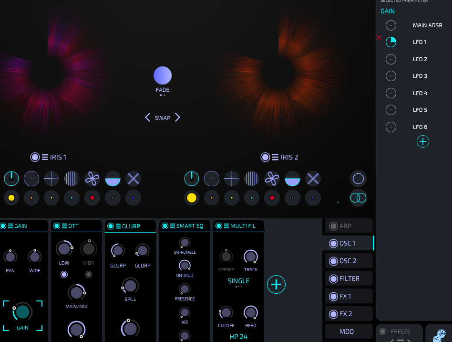Open the GAIN module menu
The width and height of the screenshot is (452, 342).
tap(10, 226)
